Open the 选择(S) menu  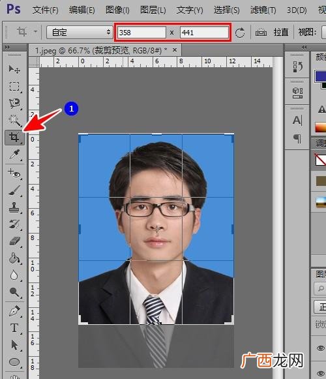tap(227, 10)
